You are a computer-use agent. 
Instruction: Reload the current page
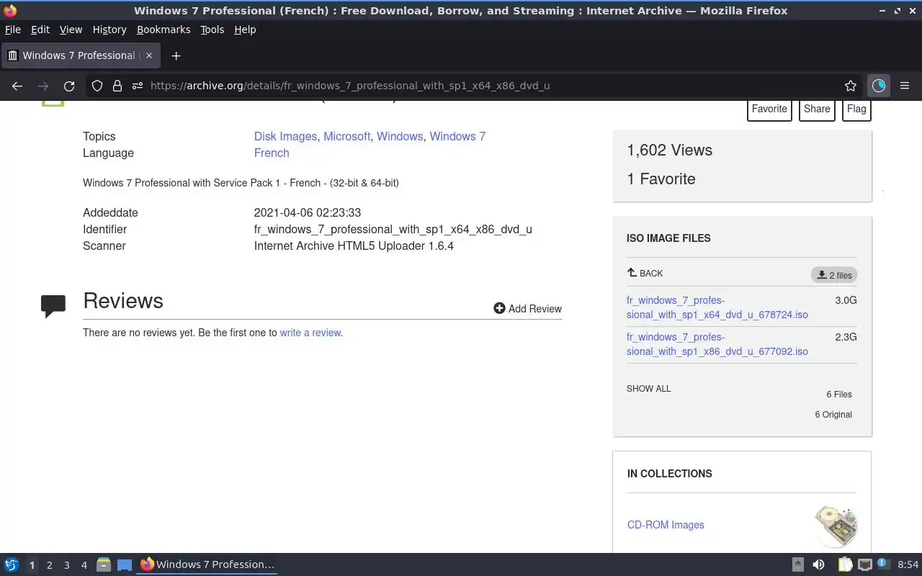coord(69,86)
